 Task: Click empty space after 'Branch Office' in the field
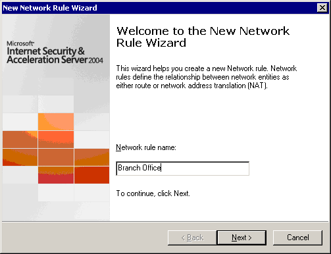205,168
